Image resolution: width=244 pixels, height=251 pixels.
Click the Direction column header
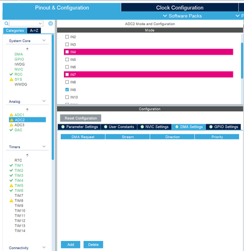172,137
